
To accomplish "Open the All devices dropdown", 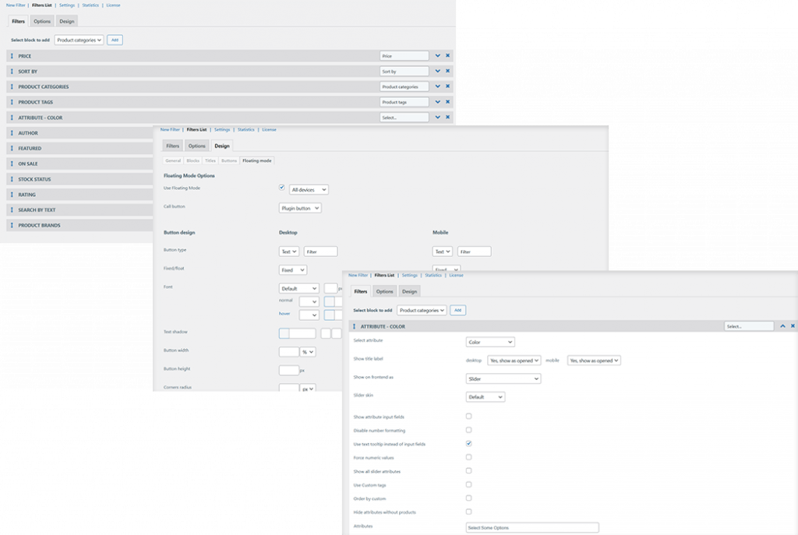I will [x=309, y=190].
